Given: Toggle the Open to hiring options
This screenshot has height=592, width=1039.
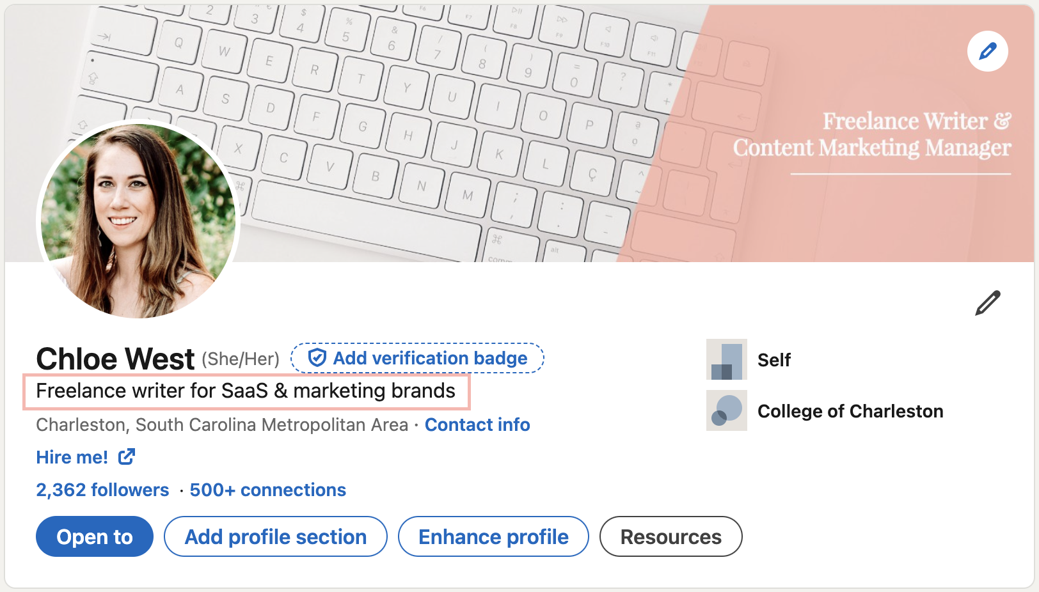Looking at the screenshot, I should tap(94, 536).
